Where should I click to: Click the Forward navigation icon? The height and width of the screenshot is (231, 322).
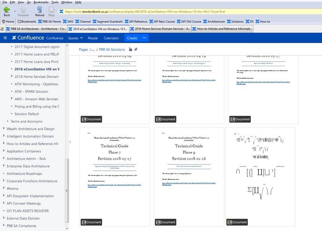(x=23, y=10)
